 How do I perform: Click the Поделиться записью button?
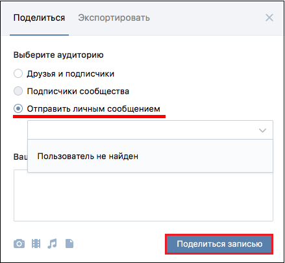[219, 244]
